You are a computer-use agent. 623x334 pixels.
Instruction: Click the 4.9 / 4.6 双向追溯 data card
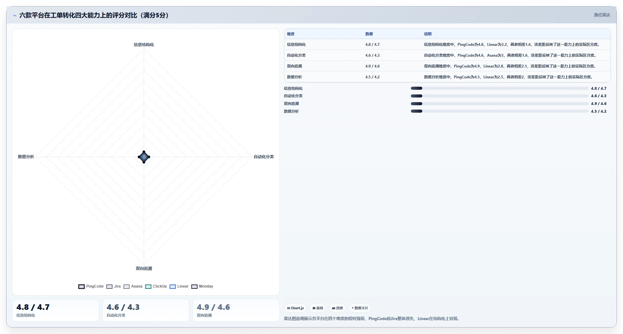(236, 310)
